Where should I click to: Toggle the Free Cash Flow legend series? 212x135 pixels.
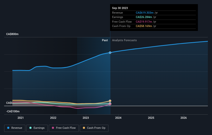pos(64,128)
